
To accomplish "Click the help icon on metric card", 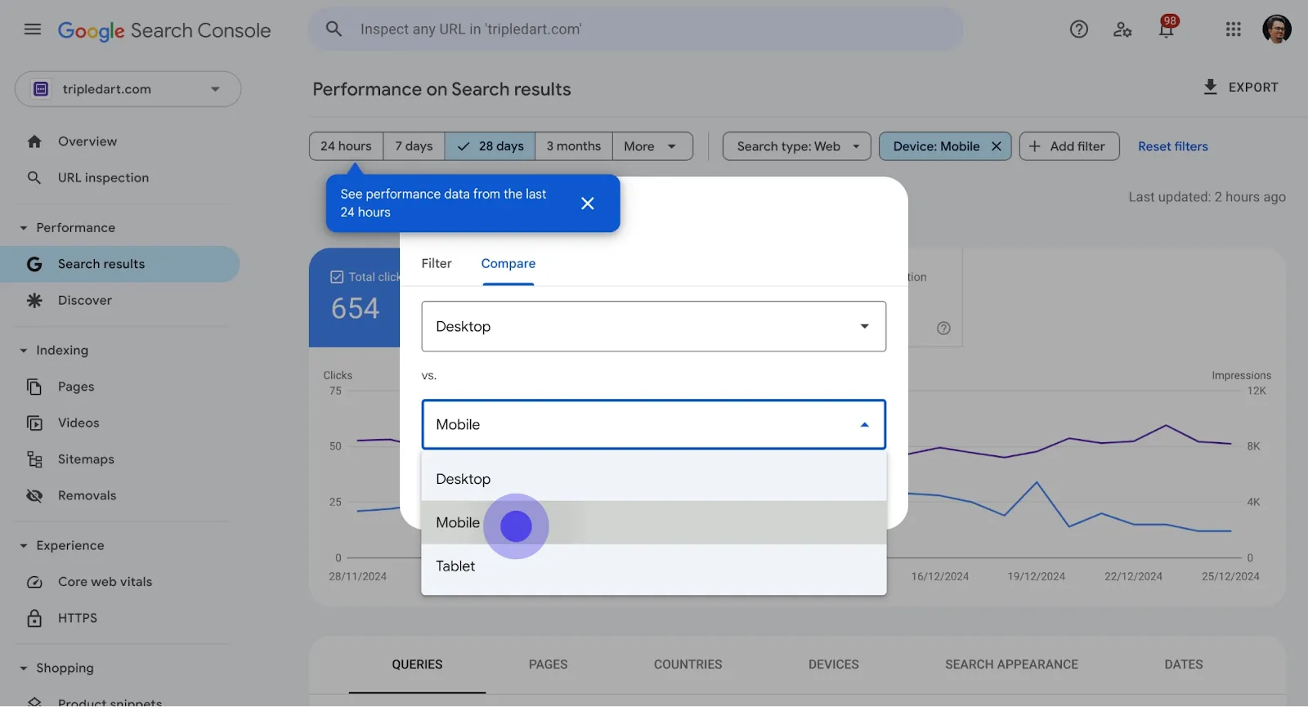I will point(943,329).
